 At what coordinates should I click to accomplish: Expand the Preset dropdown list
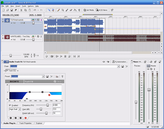click(x=43, y=77)
